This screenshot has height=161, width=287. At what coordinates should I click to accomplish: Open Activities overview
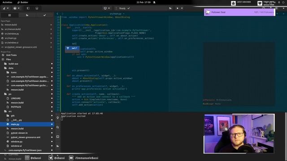[7, 2]
